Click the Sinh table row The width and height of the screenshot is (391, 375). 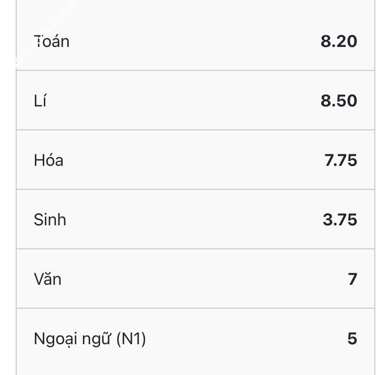tap(195, 219)
